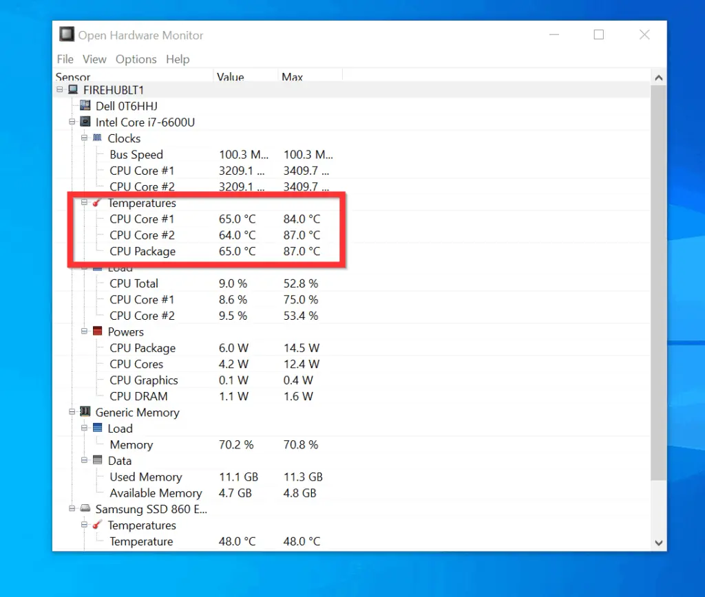Click the Dell 0T6HHJ mainboard icon
The width and height of the screenshot is (705, 597).
[x=85, y=105]
